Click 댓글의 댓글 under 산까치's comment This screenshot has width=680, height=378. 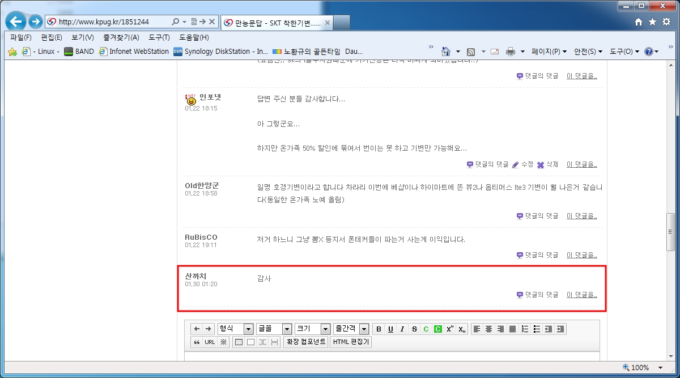pyautogui.click(x=537, y=295)
